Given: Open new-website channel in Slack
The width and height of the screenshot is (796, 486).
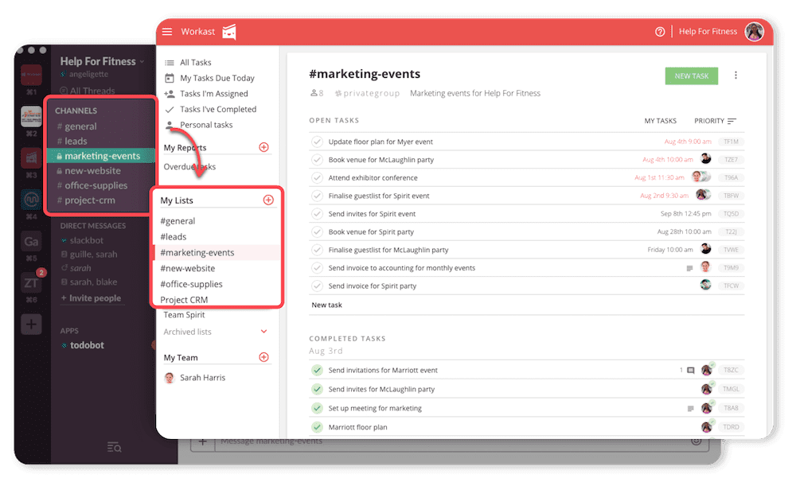Looking at the screenshot, I should (x=92, y=171).
